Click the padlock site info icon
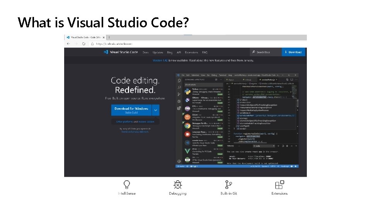The width and height of the screenshot is (371, 208). 92,44
